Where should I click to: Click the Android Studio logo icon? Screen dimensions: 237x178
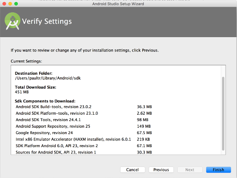(12, 21)
